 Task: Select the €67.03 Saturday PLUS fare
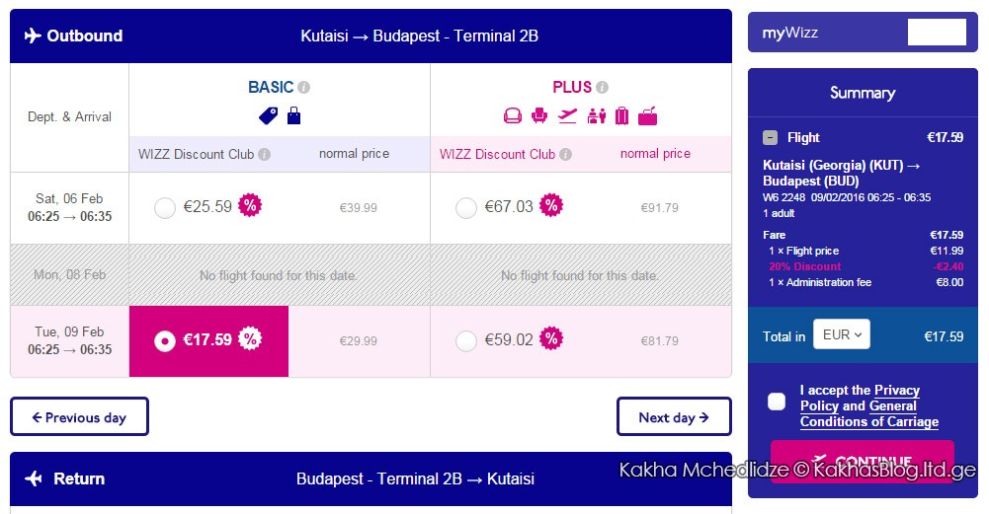[x=466, y=208]
